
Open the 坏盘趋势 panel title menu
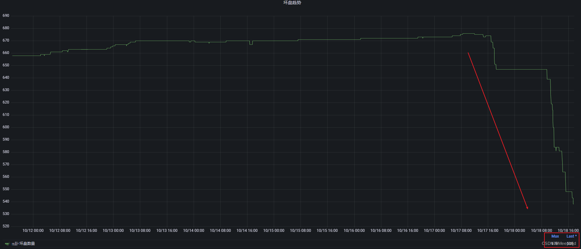pos(292,3)
